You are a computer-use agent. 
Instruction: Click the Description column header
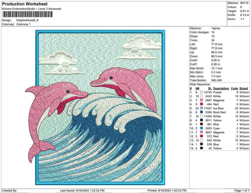(x=221, y=88)
